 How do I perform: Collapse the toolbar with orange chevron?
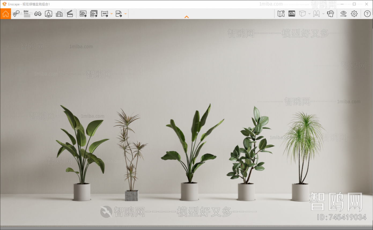(187, 17)
